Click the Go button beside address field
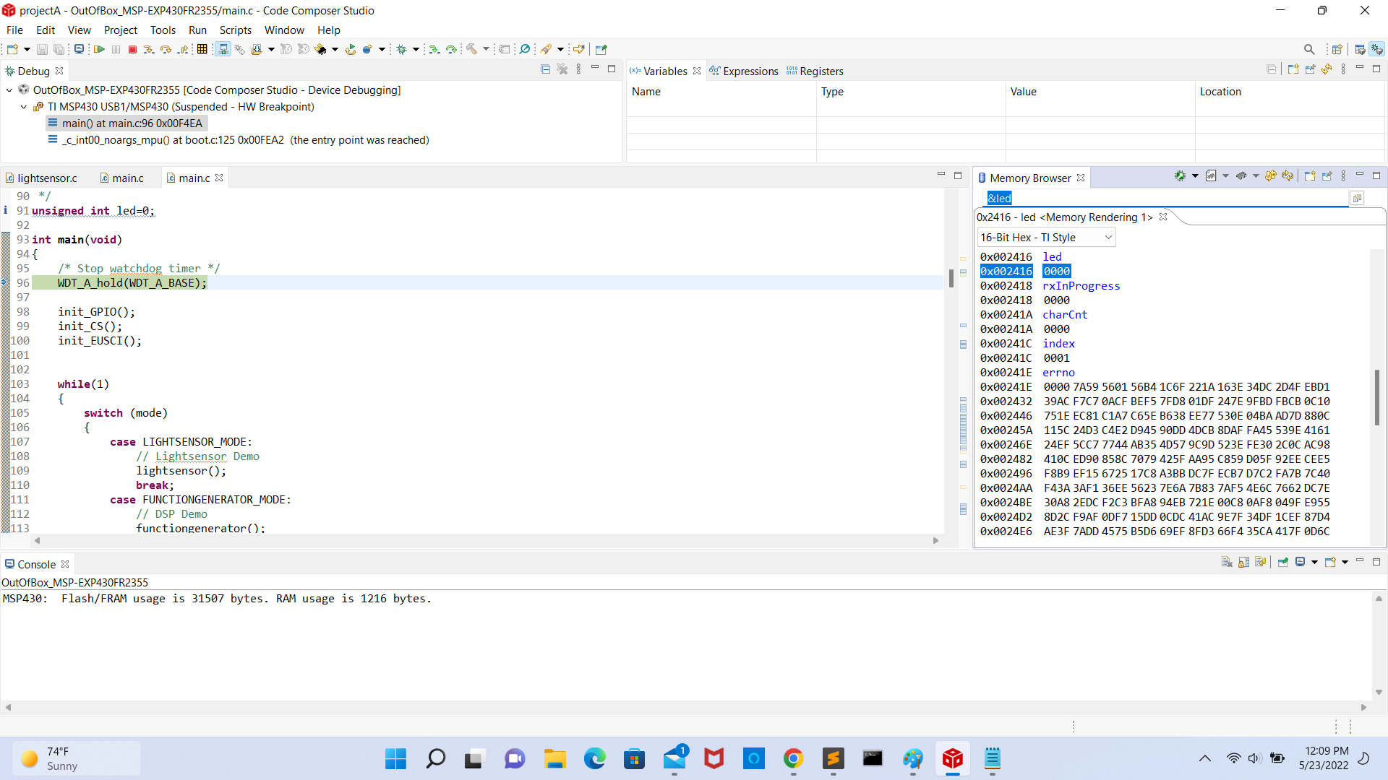Viewport: 1388px width, 780px height. point(1357,198)
